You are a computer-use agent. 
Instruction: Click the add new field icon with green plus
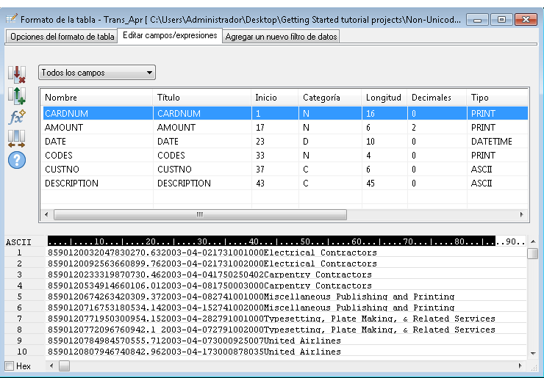point(16,95)
